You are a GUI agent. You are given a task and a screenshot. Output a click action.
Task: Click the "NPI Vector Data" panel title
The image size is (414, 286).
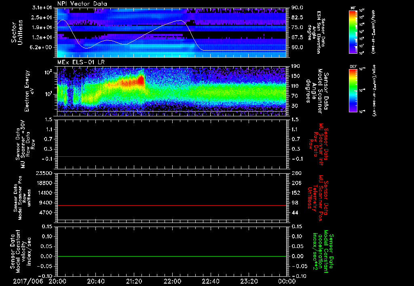[x=82, y=4]
